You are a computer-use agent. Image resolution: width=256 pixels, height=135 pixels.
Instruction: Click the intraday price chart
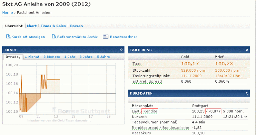coord(67,89)
